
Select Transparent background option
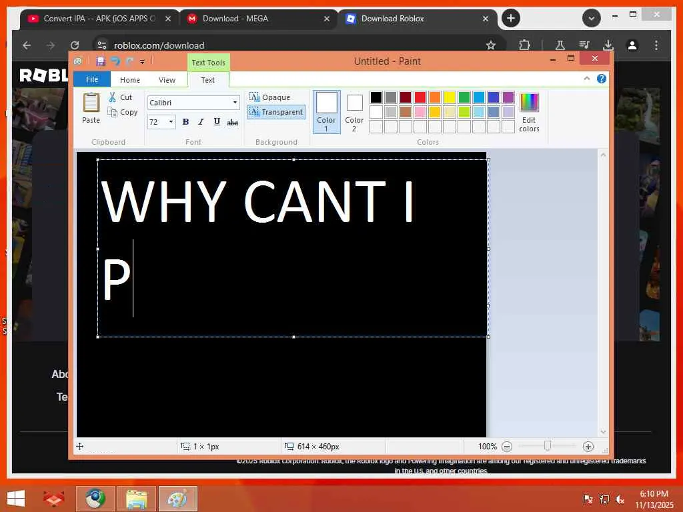click(276, 112)
